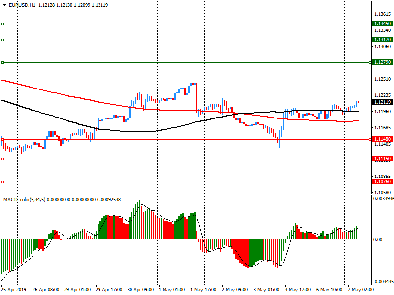Select the 1.11150 red level price tag

coord(382,159)
